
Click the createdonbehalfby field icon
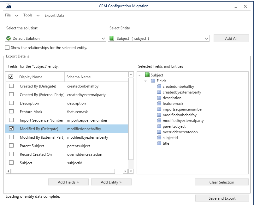click(x=159, y=86)
